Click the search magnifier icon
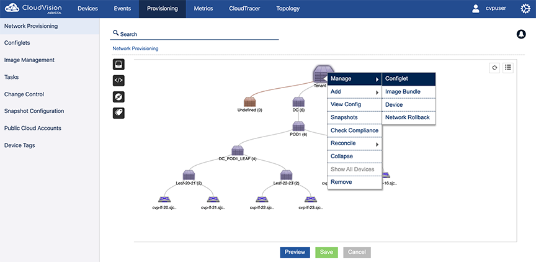 115,33
